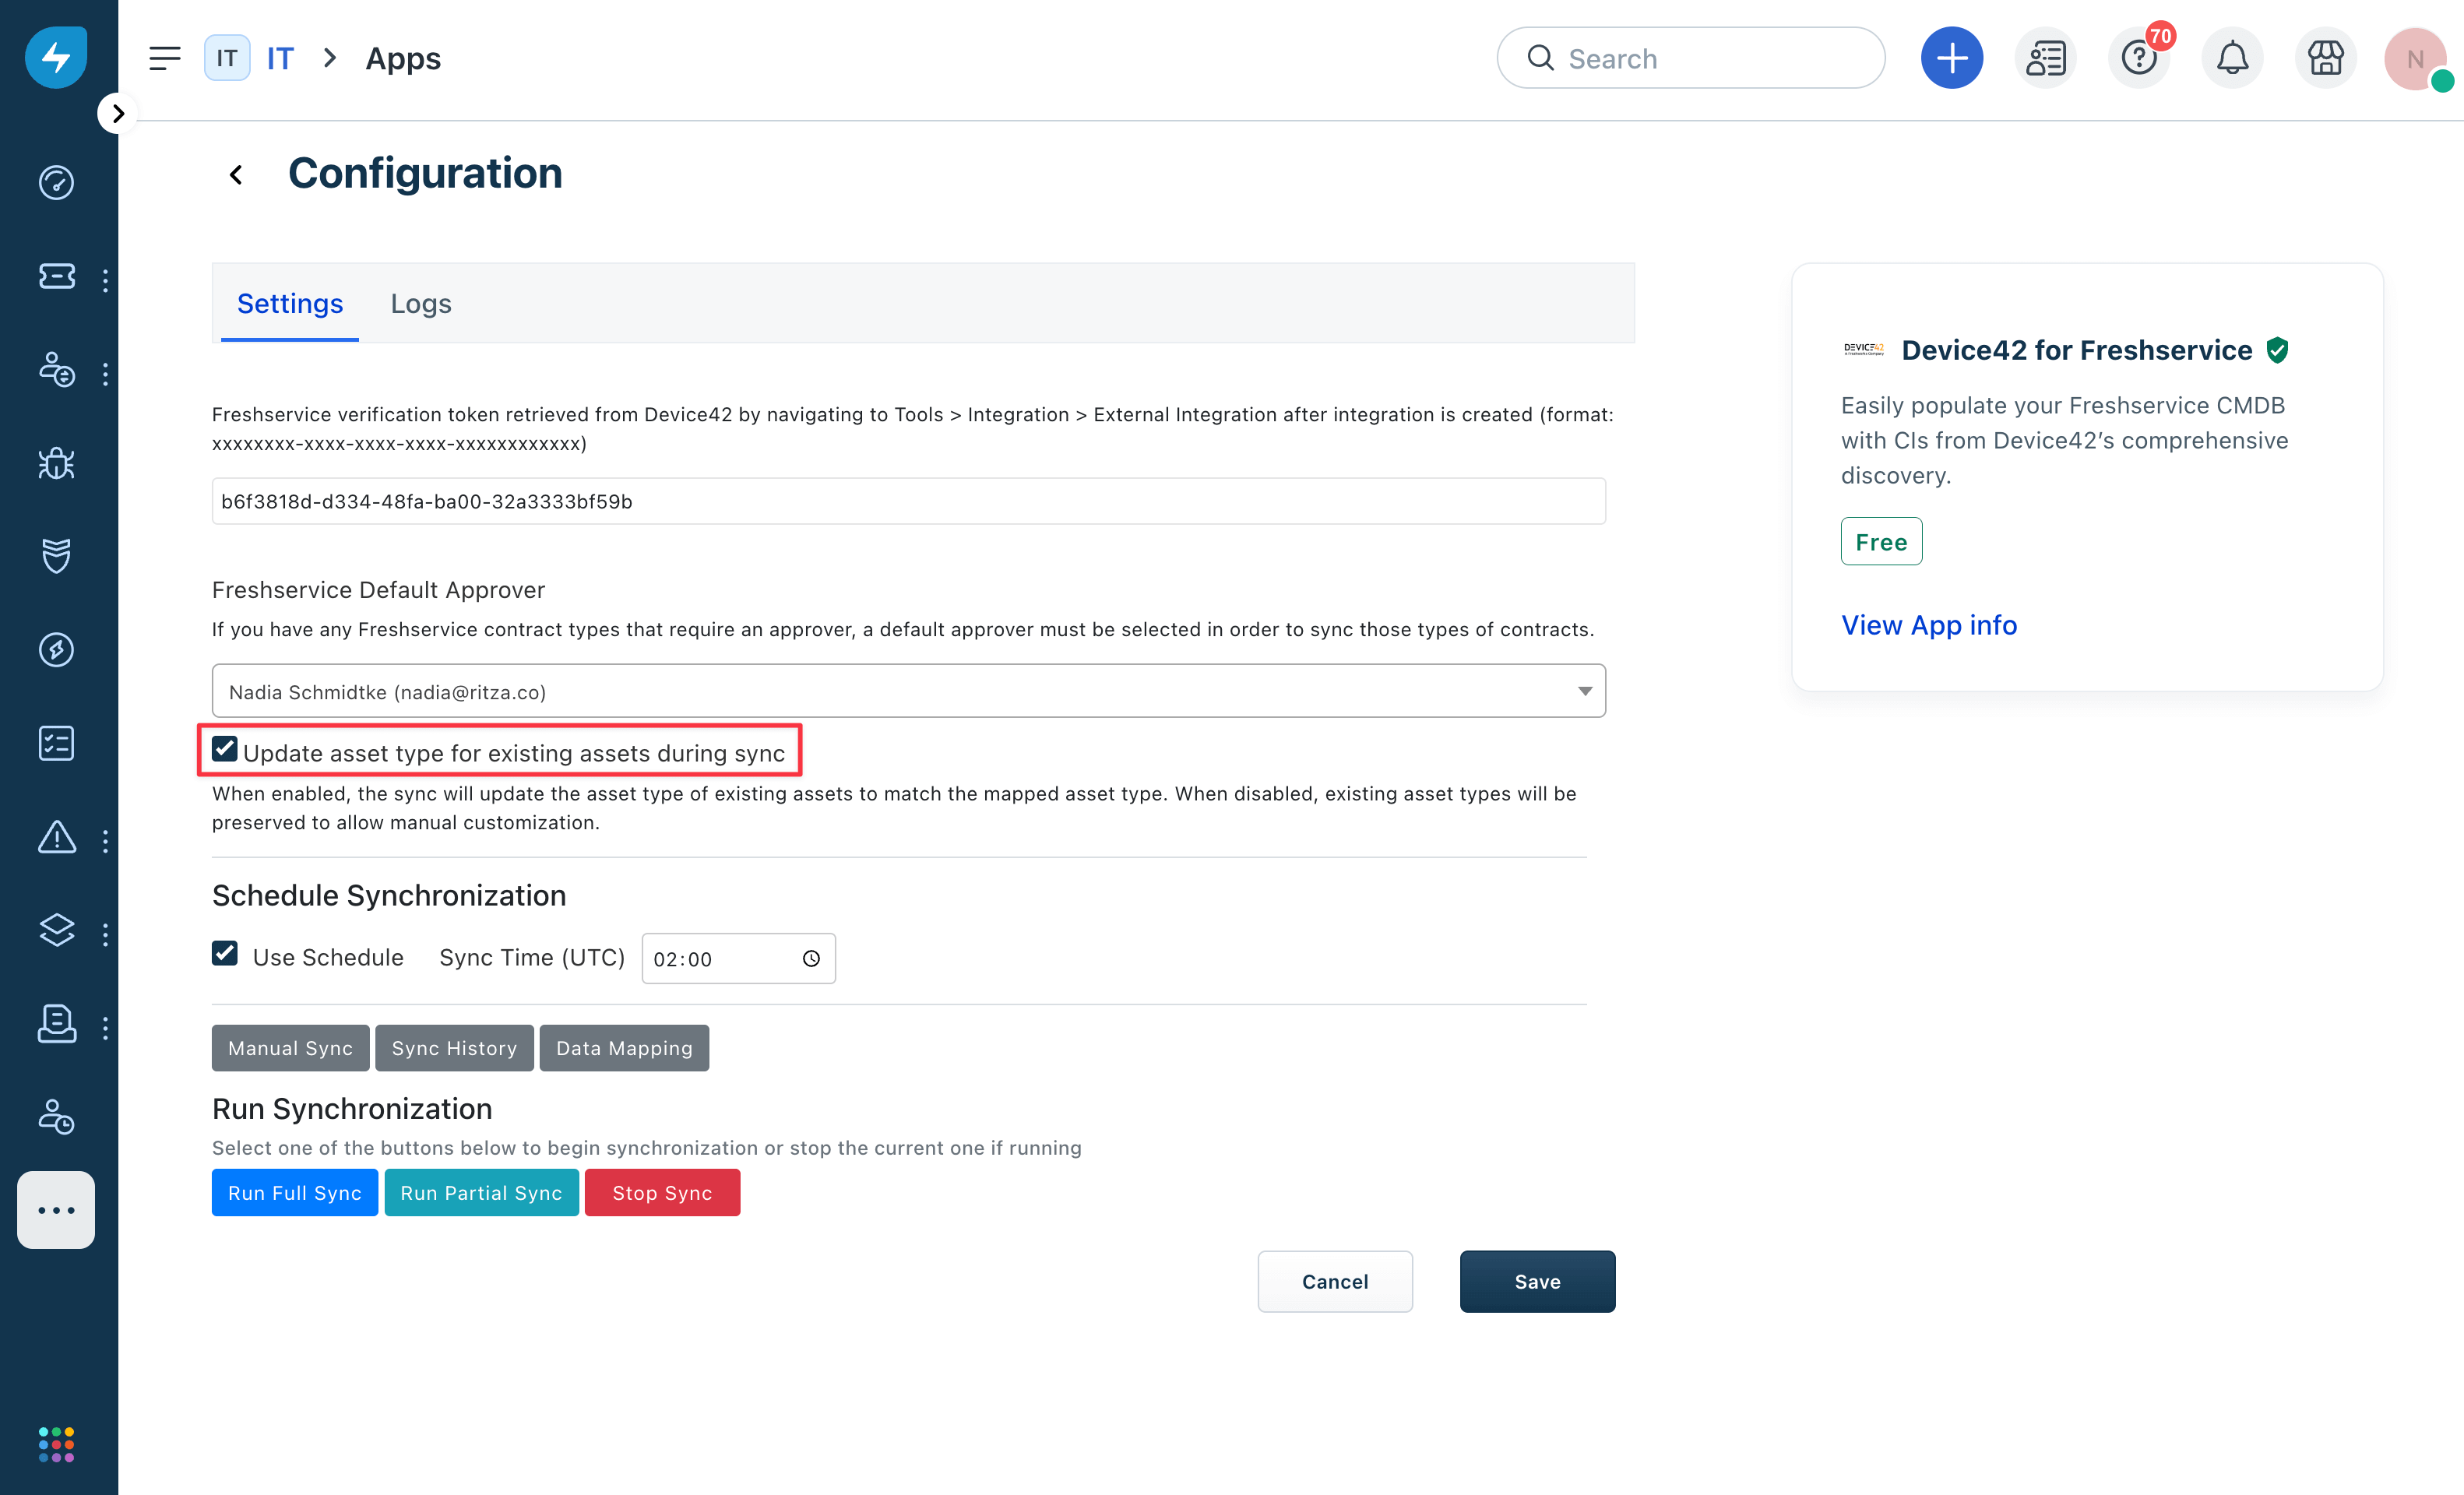Expand the More options (...) sidebar item
Image resolution: width=2464 pixels, height=1495 pixels.
tap(56, 1210)
